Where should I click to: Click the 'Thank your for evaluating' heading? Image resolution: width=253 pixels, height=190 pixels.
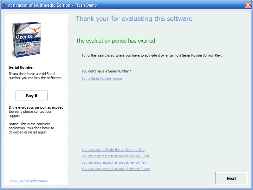click(x=134, y=19)
